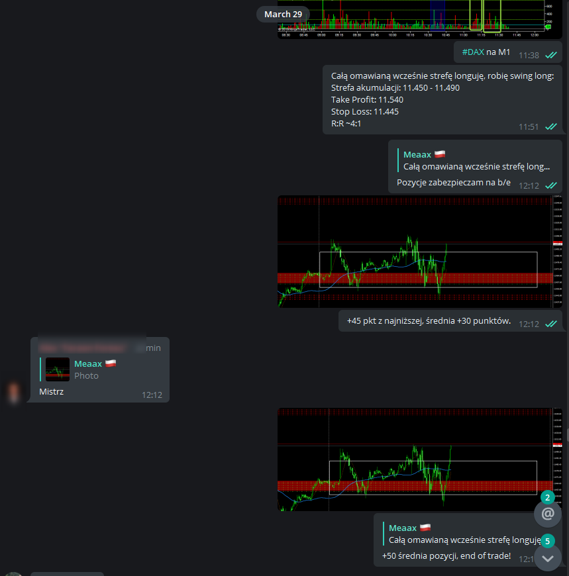Viewport: 569px width, 576px height.
Task: Click small photo thumbnail in the 'Mistrz' reply
Action: (58, 369)
